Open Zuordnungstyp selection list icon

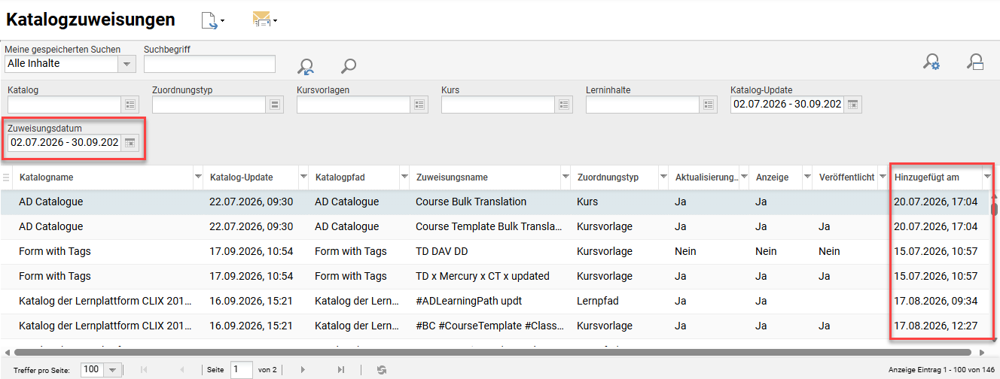[x=274, y=105]
